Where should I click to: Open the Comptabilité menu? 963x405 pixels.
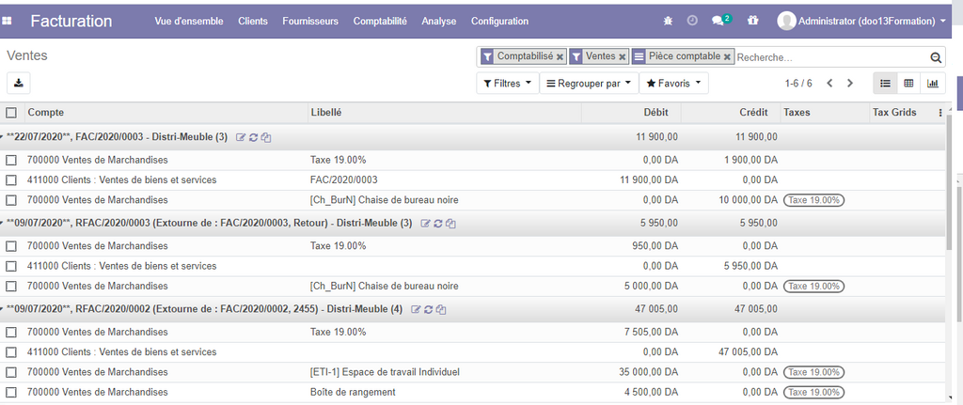(380, 21)
